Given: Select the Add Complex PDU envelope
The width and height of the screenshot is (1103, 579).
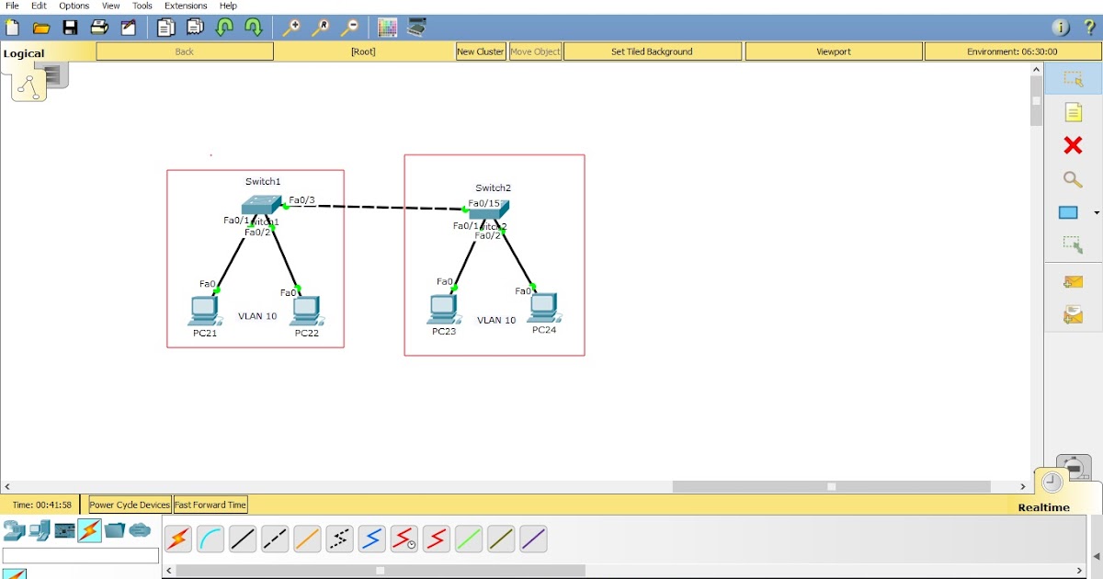Looking at the screenshot, I should pos(1073,315).
